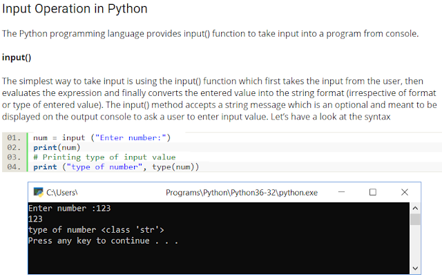The width and height of the screenshot is (442, 279).
Task: Click the 'type of number <class 'str'>' output line
Action: tap(96, 229)
